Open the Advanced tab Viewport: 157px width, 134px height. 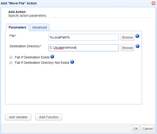(40, 27)
